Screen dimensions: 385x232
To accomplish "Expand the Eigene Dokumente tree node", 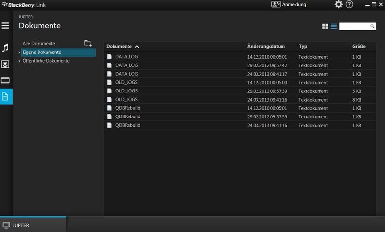I will click(x=19, y=52).
